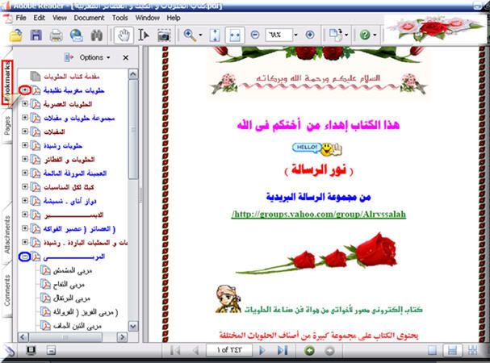Open the File menu
490x363 pixels.
coord(21,18)
